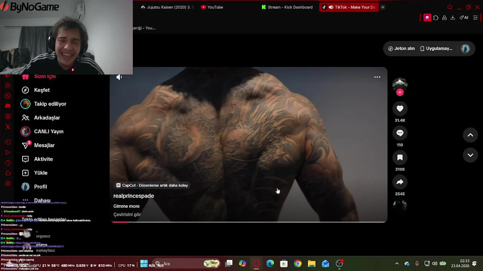Open the profile avatar in top bar
This screenshot has height=271, width=483.
465,49
